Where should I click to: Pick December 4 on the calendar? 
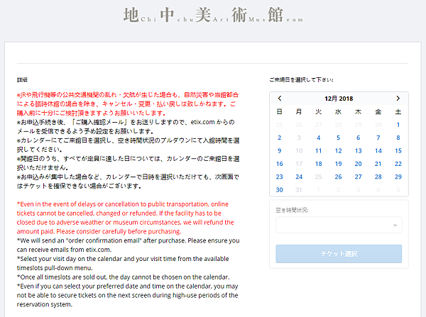[x=318, y=138]
